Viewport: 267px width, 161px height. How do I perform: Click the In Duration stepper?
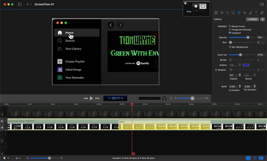(x=240, y=86)
